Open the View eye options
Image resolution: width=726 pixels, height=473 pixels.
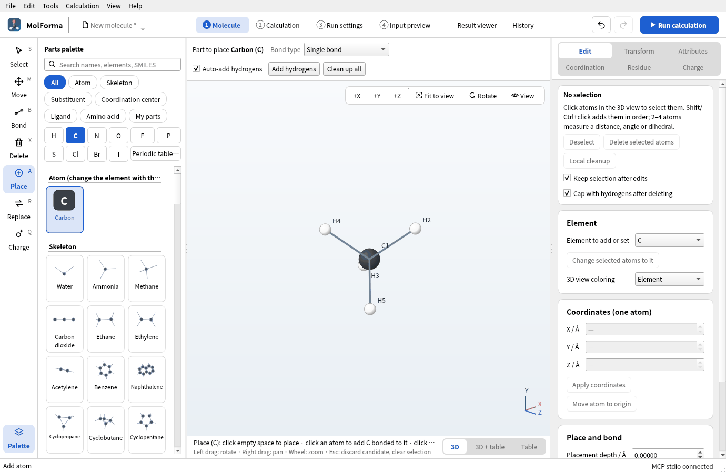tap(523, 96)
